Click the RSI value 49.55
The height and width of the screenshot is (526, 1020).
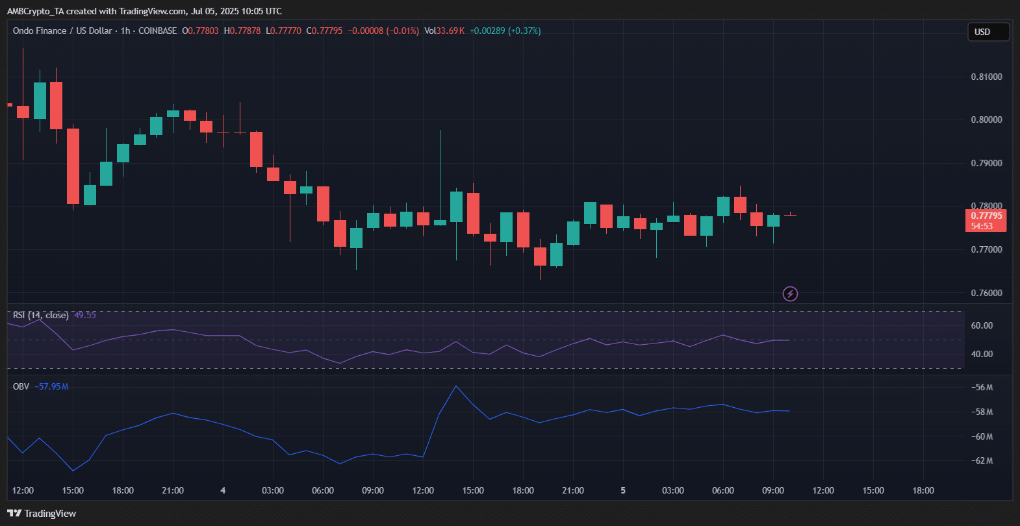pos(85,315)
